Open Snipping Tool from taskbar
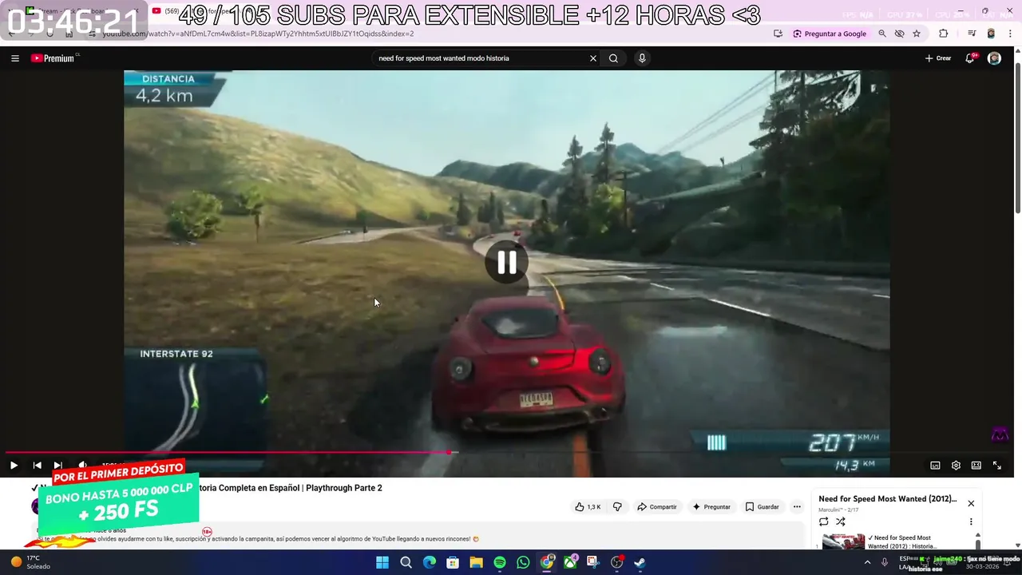The image size is (1022, 575). (x=592, y=562)
